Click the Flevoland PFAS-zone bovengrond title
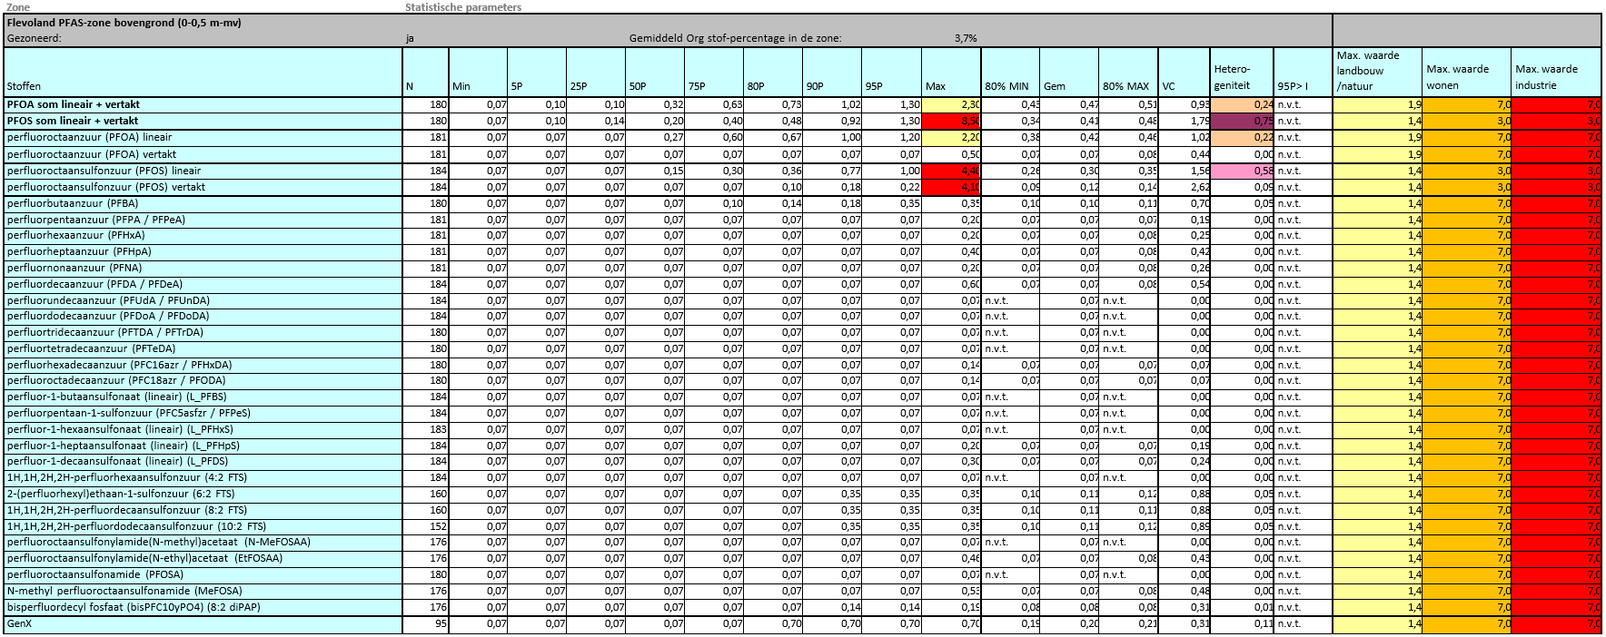The image size is (1606, 637). point(124,23)
